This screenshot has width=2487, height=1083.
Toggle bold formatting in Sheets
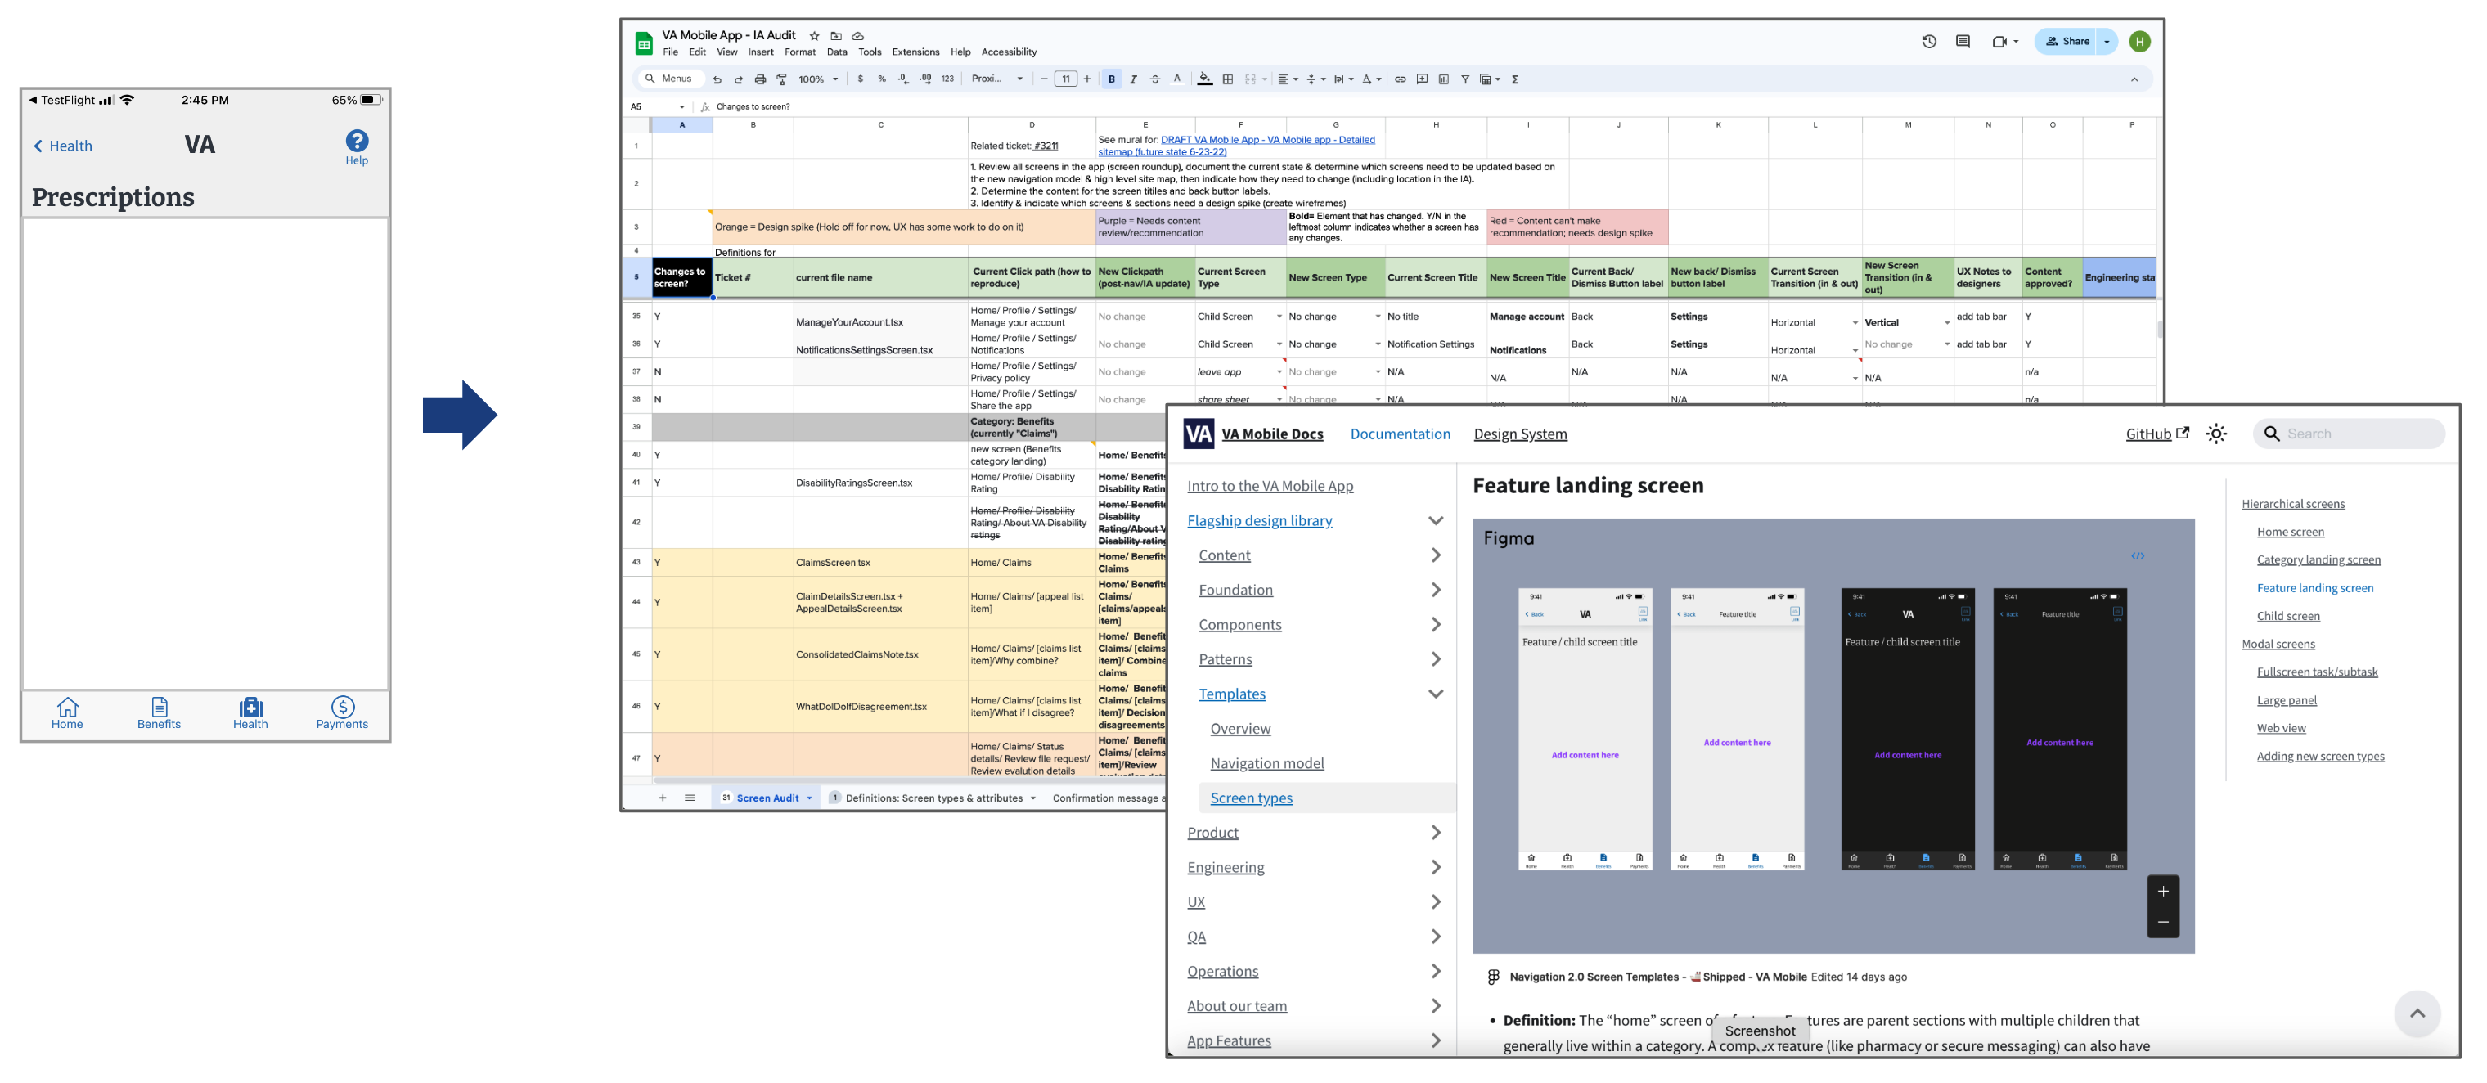[1111, 79]
